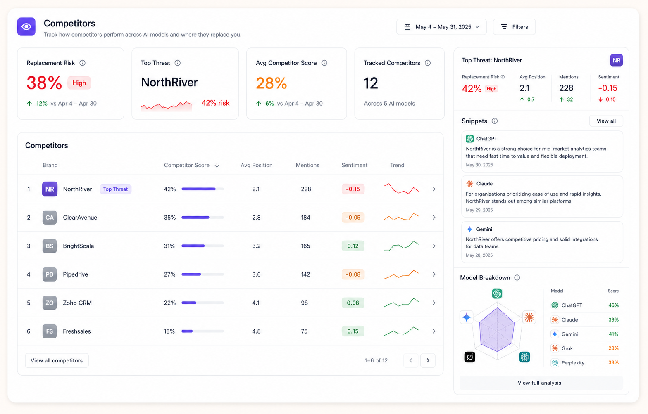Click Zoho CRM ZO avatar

click(50, 303)
